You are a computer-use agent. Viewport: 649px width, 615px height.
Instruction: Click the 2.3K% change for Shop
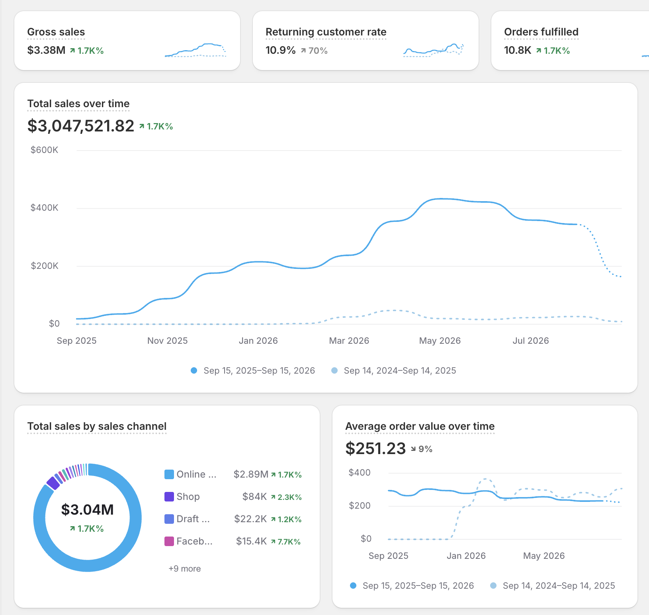pyautogui.click(x=289, y=497)
